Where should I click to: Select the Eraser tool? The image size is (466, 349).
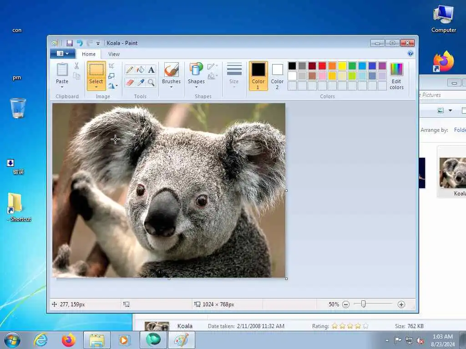130,82
